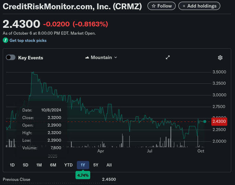Switch chart to 6M range
The width and height of the screenshot is (235, 185).
click(53, 165)
